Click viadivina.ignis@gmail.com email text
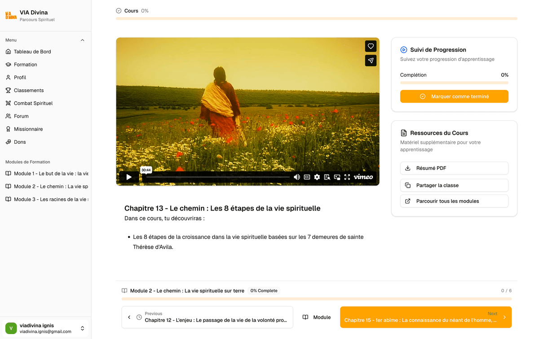Screen dimensions: 539x339 coord(45,332)
